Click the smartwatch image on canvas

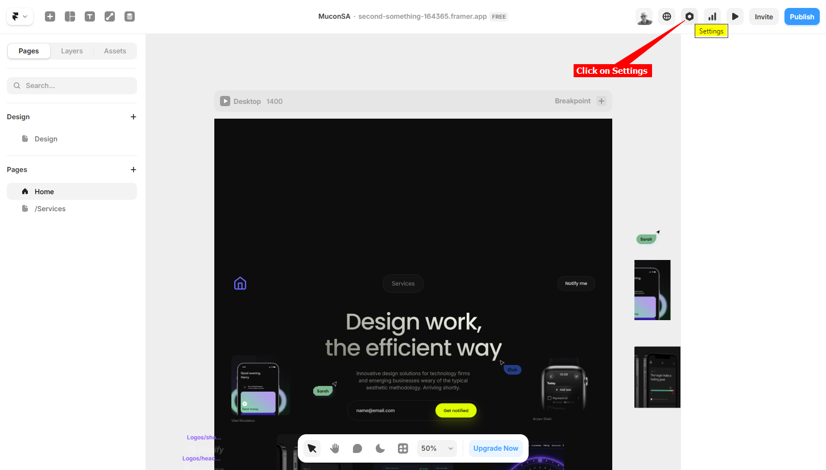pos(564,385)
